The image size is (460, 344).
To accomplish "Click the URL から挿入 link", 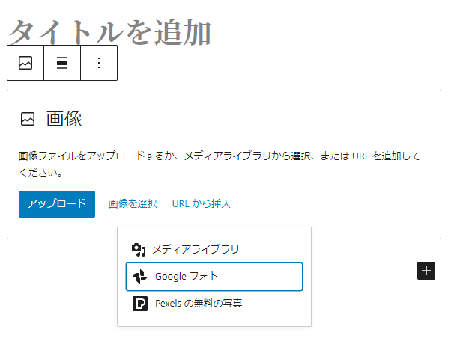I will point(202,203).
